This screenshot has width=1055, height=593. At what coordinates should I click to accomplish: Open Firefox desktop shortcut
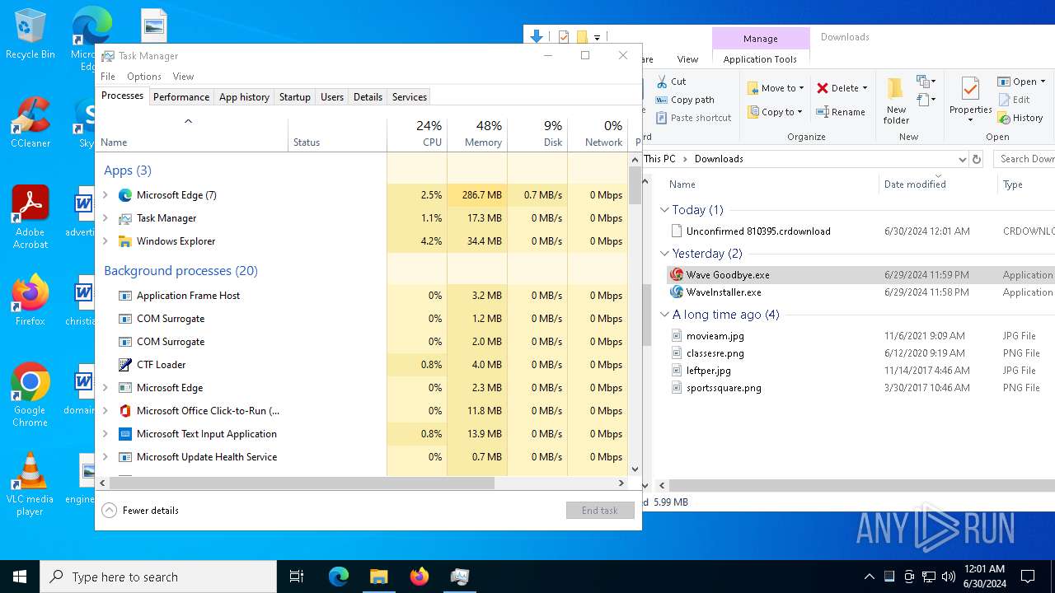30,301
